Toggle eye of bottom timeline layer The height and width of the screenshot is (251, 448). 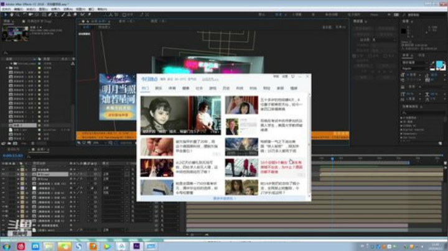click(x=4, y=230)
